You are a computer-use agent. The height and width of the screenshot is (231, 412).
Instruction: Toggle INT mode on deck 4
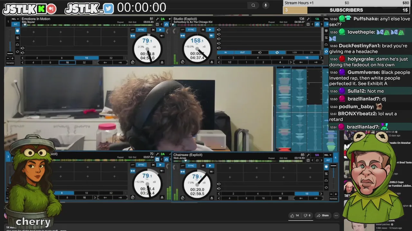pyautogui.click(x=328, y=160)
